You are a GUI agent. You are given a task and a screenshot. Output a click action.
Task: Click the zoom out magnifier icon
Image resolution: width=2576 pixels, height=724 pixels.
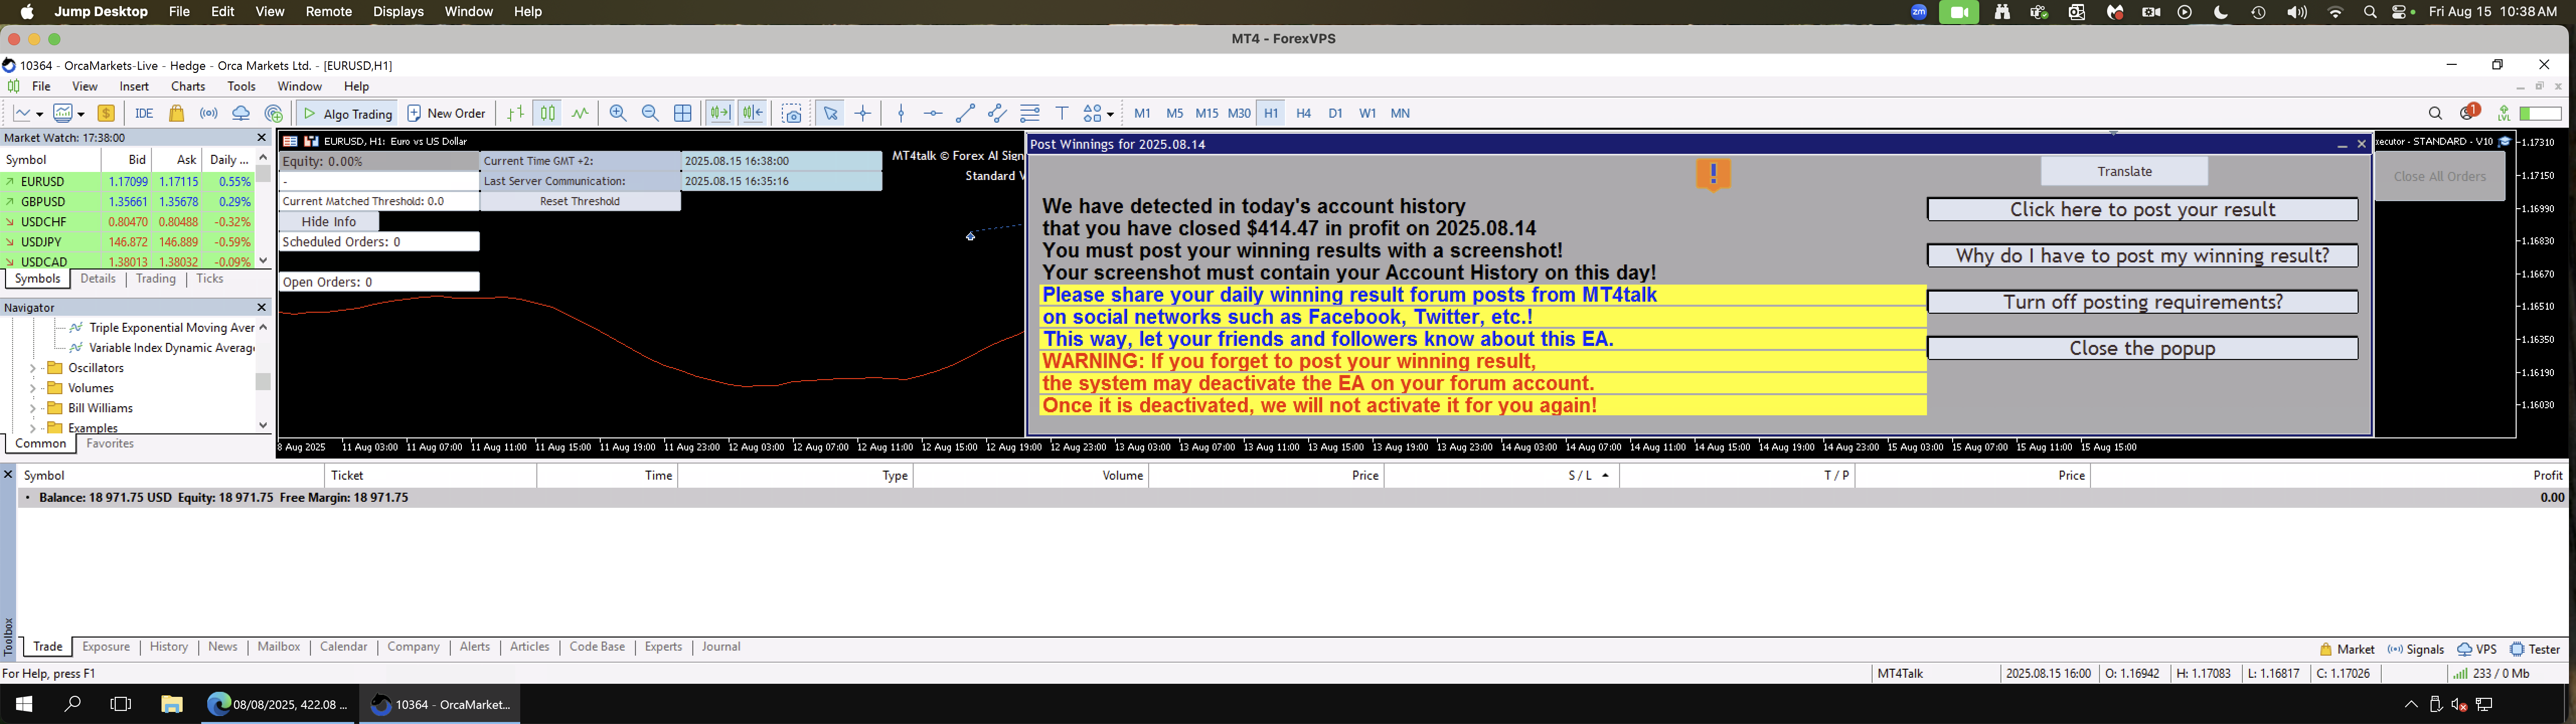(x=650, y=113)
